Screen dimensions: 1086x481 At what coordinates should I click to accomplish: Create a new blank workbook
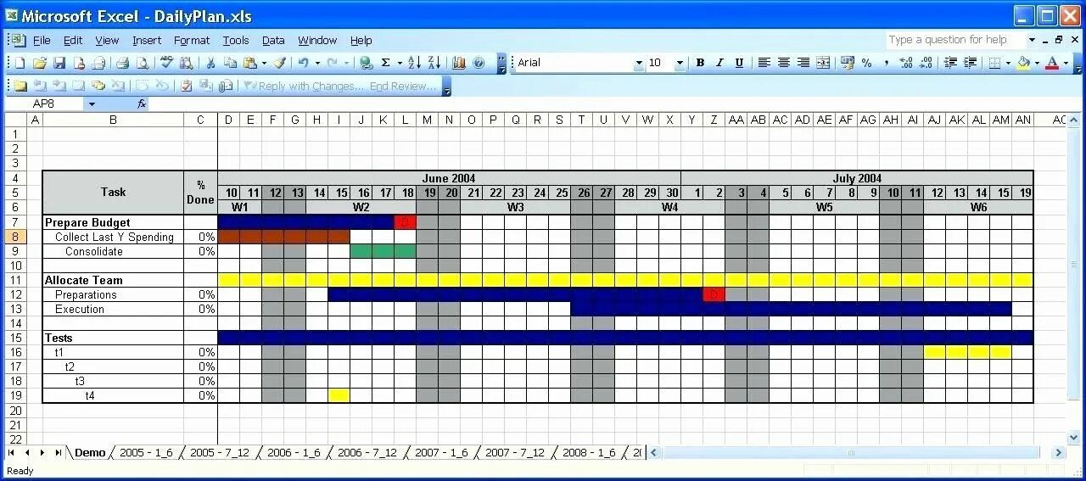(20, 63)
